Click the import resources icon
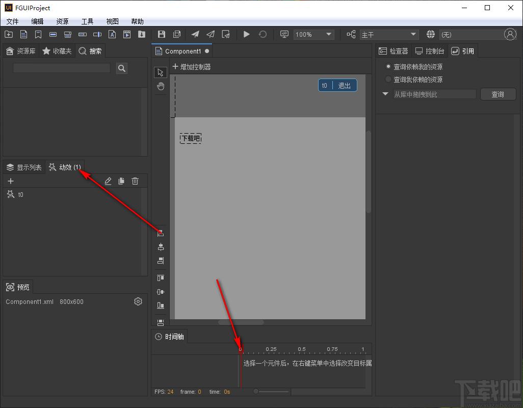Screen dimensions: 523x408 point(142,34)
